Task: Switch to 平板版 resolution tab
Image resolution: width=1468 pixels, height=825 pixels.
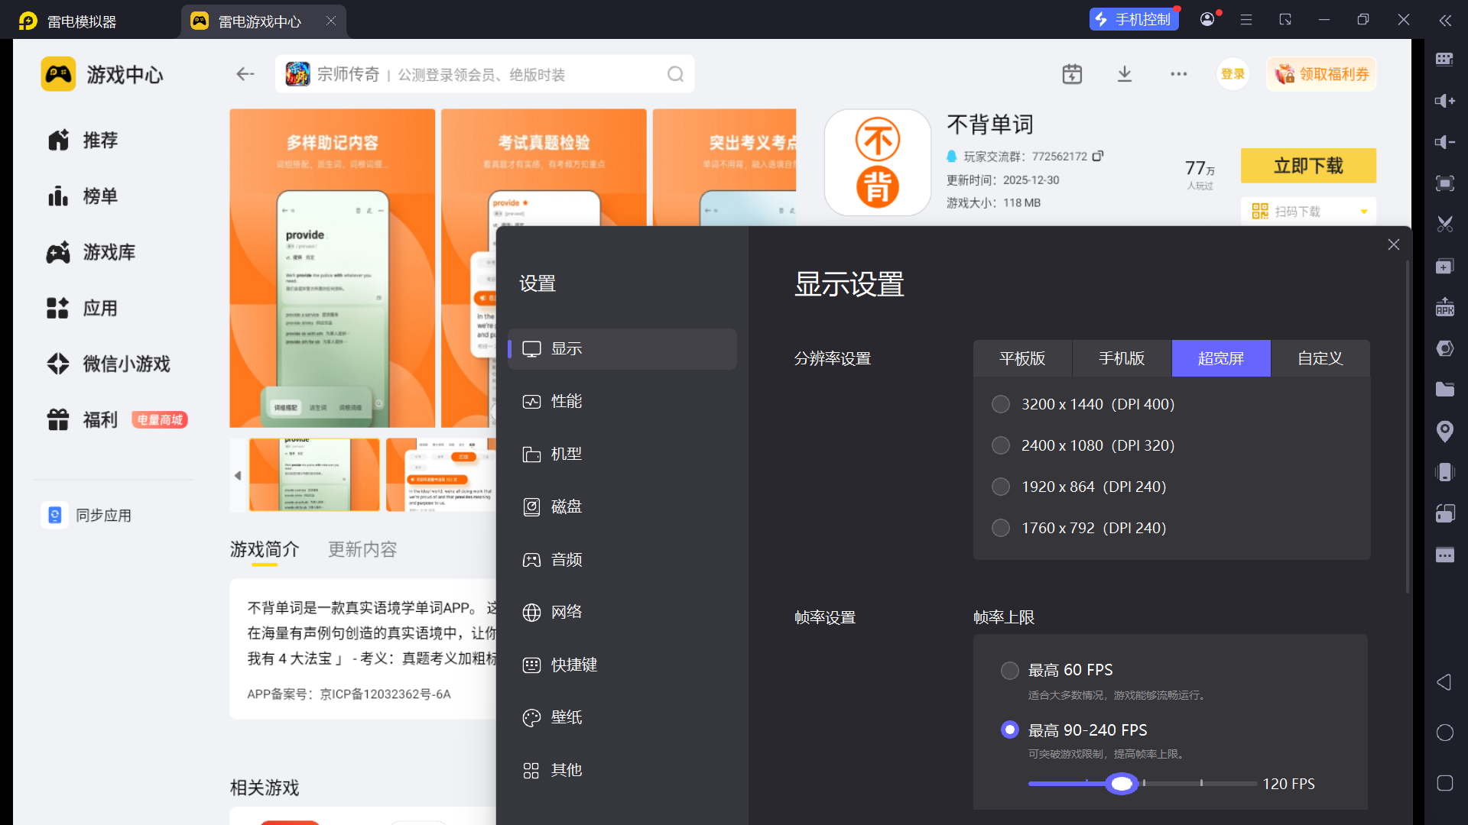Action: (1022, 358)
